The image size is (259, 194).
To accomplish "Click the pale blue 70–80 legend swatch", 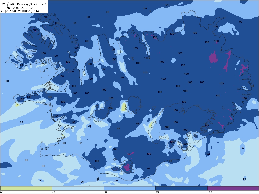I will [x=78, y=188].
